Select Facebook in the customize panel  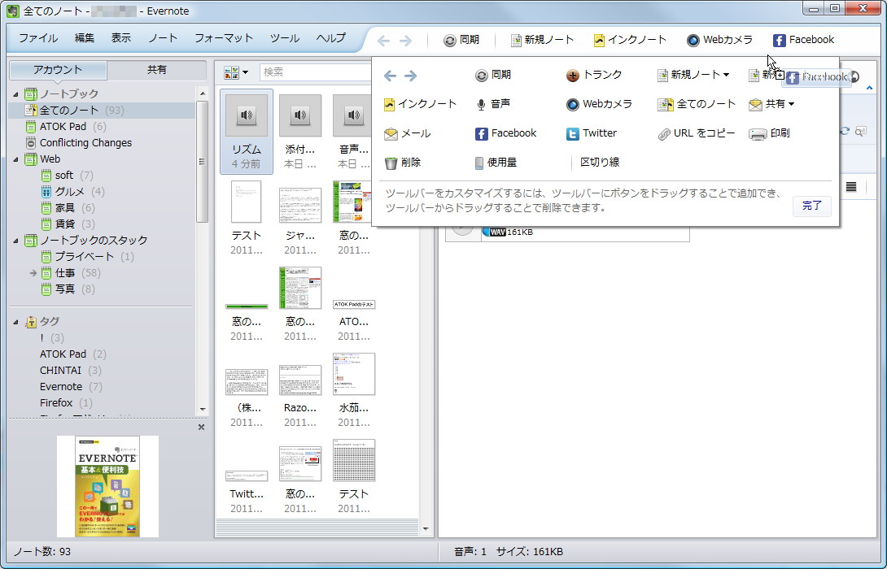505,133
